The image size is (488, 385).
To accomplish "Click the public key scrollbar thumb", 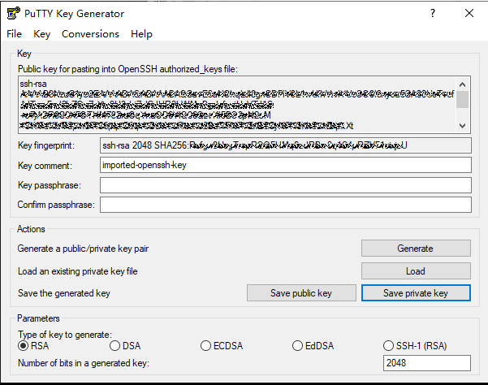I will [x=463, y=99].
